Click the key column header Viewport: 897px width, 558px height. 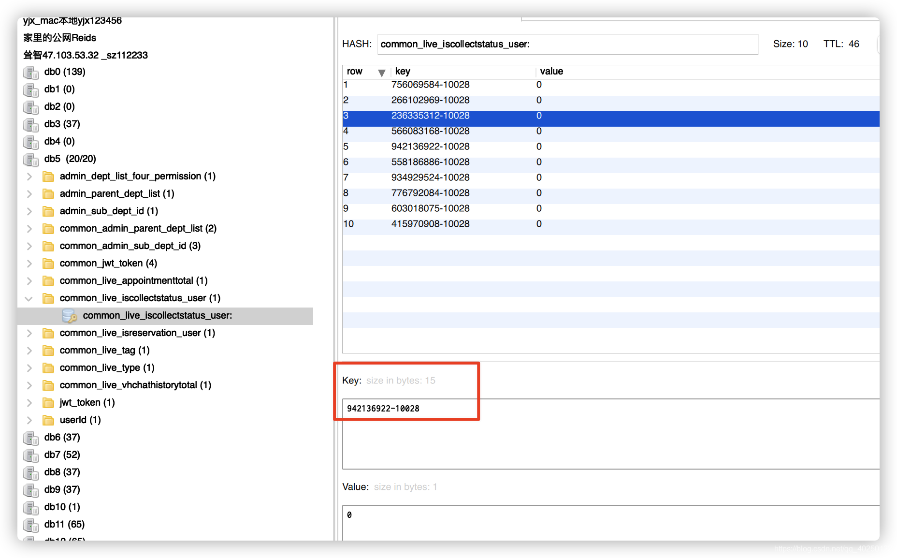tap(463, 72)
